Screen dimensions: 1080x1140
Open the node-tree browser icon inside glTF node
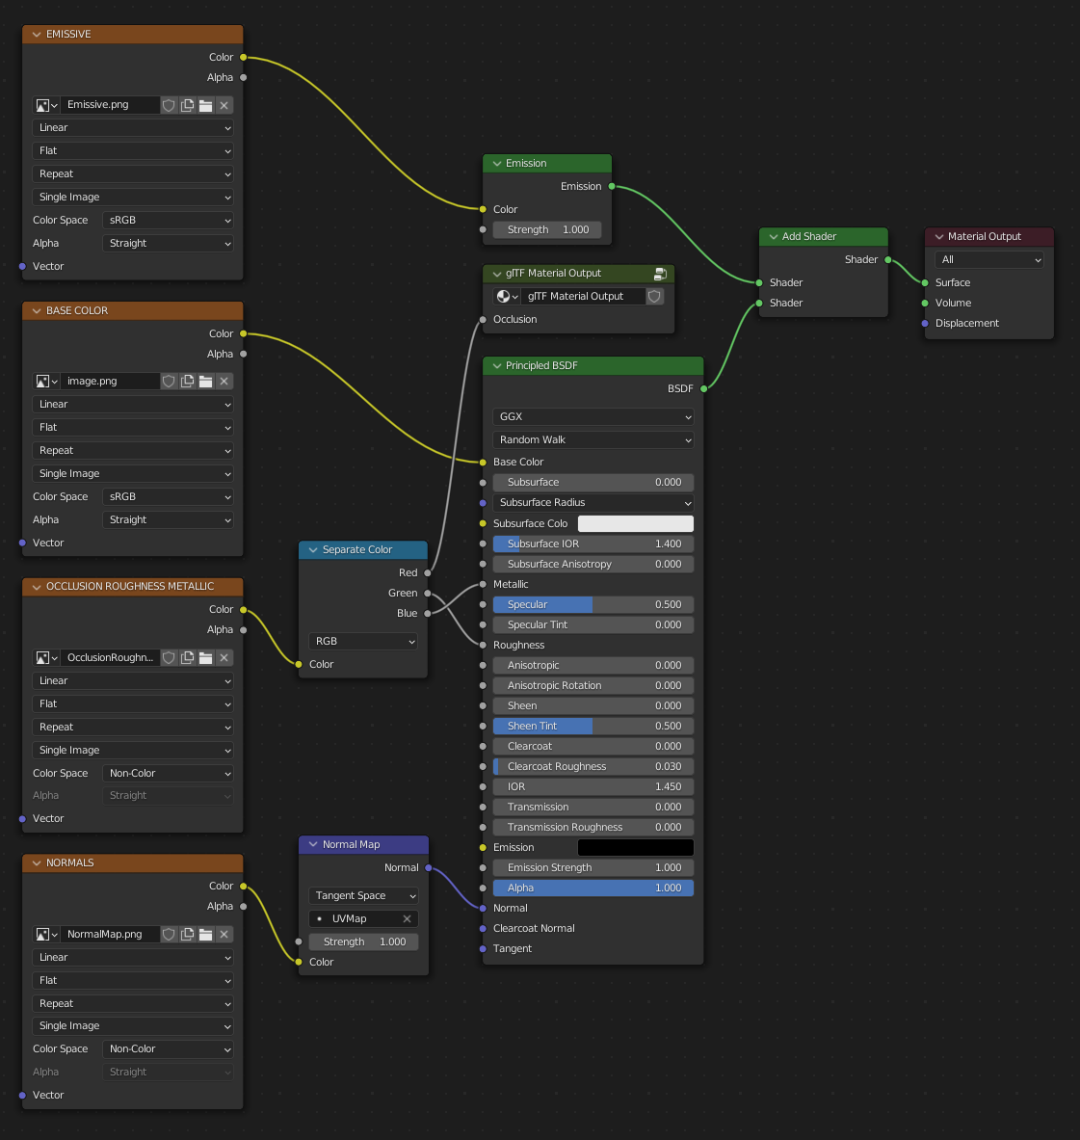pos(505,296)
